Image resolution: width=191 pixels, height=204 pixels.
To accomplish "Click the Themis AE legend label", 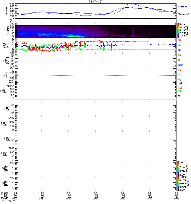I will pyautogui.click(x=183, y=14).
